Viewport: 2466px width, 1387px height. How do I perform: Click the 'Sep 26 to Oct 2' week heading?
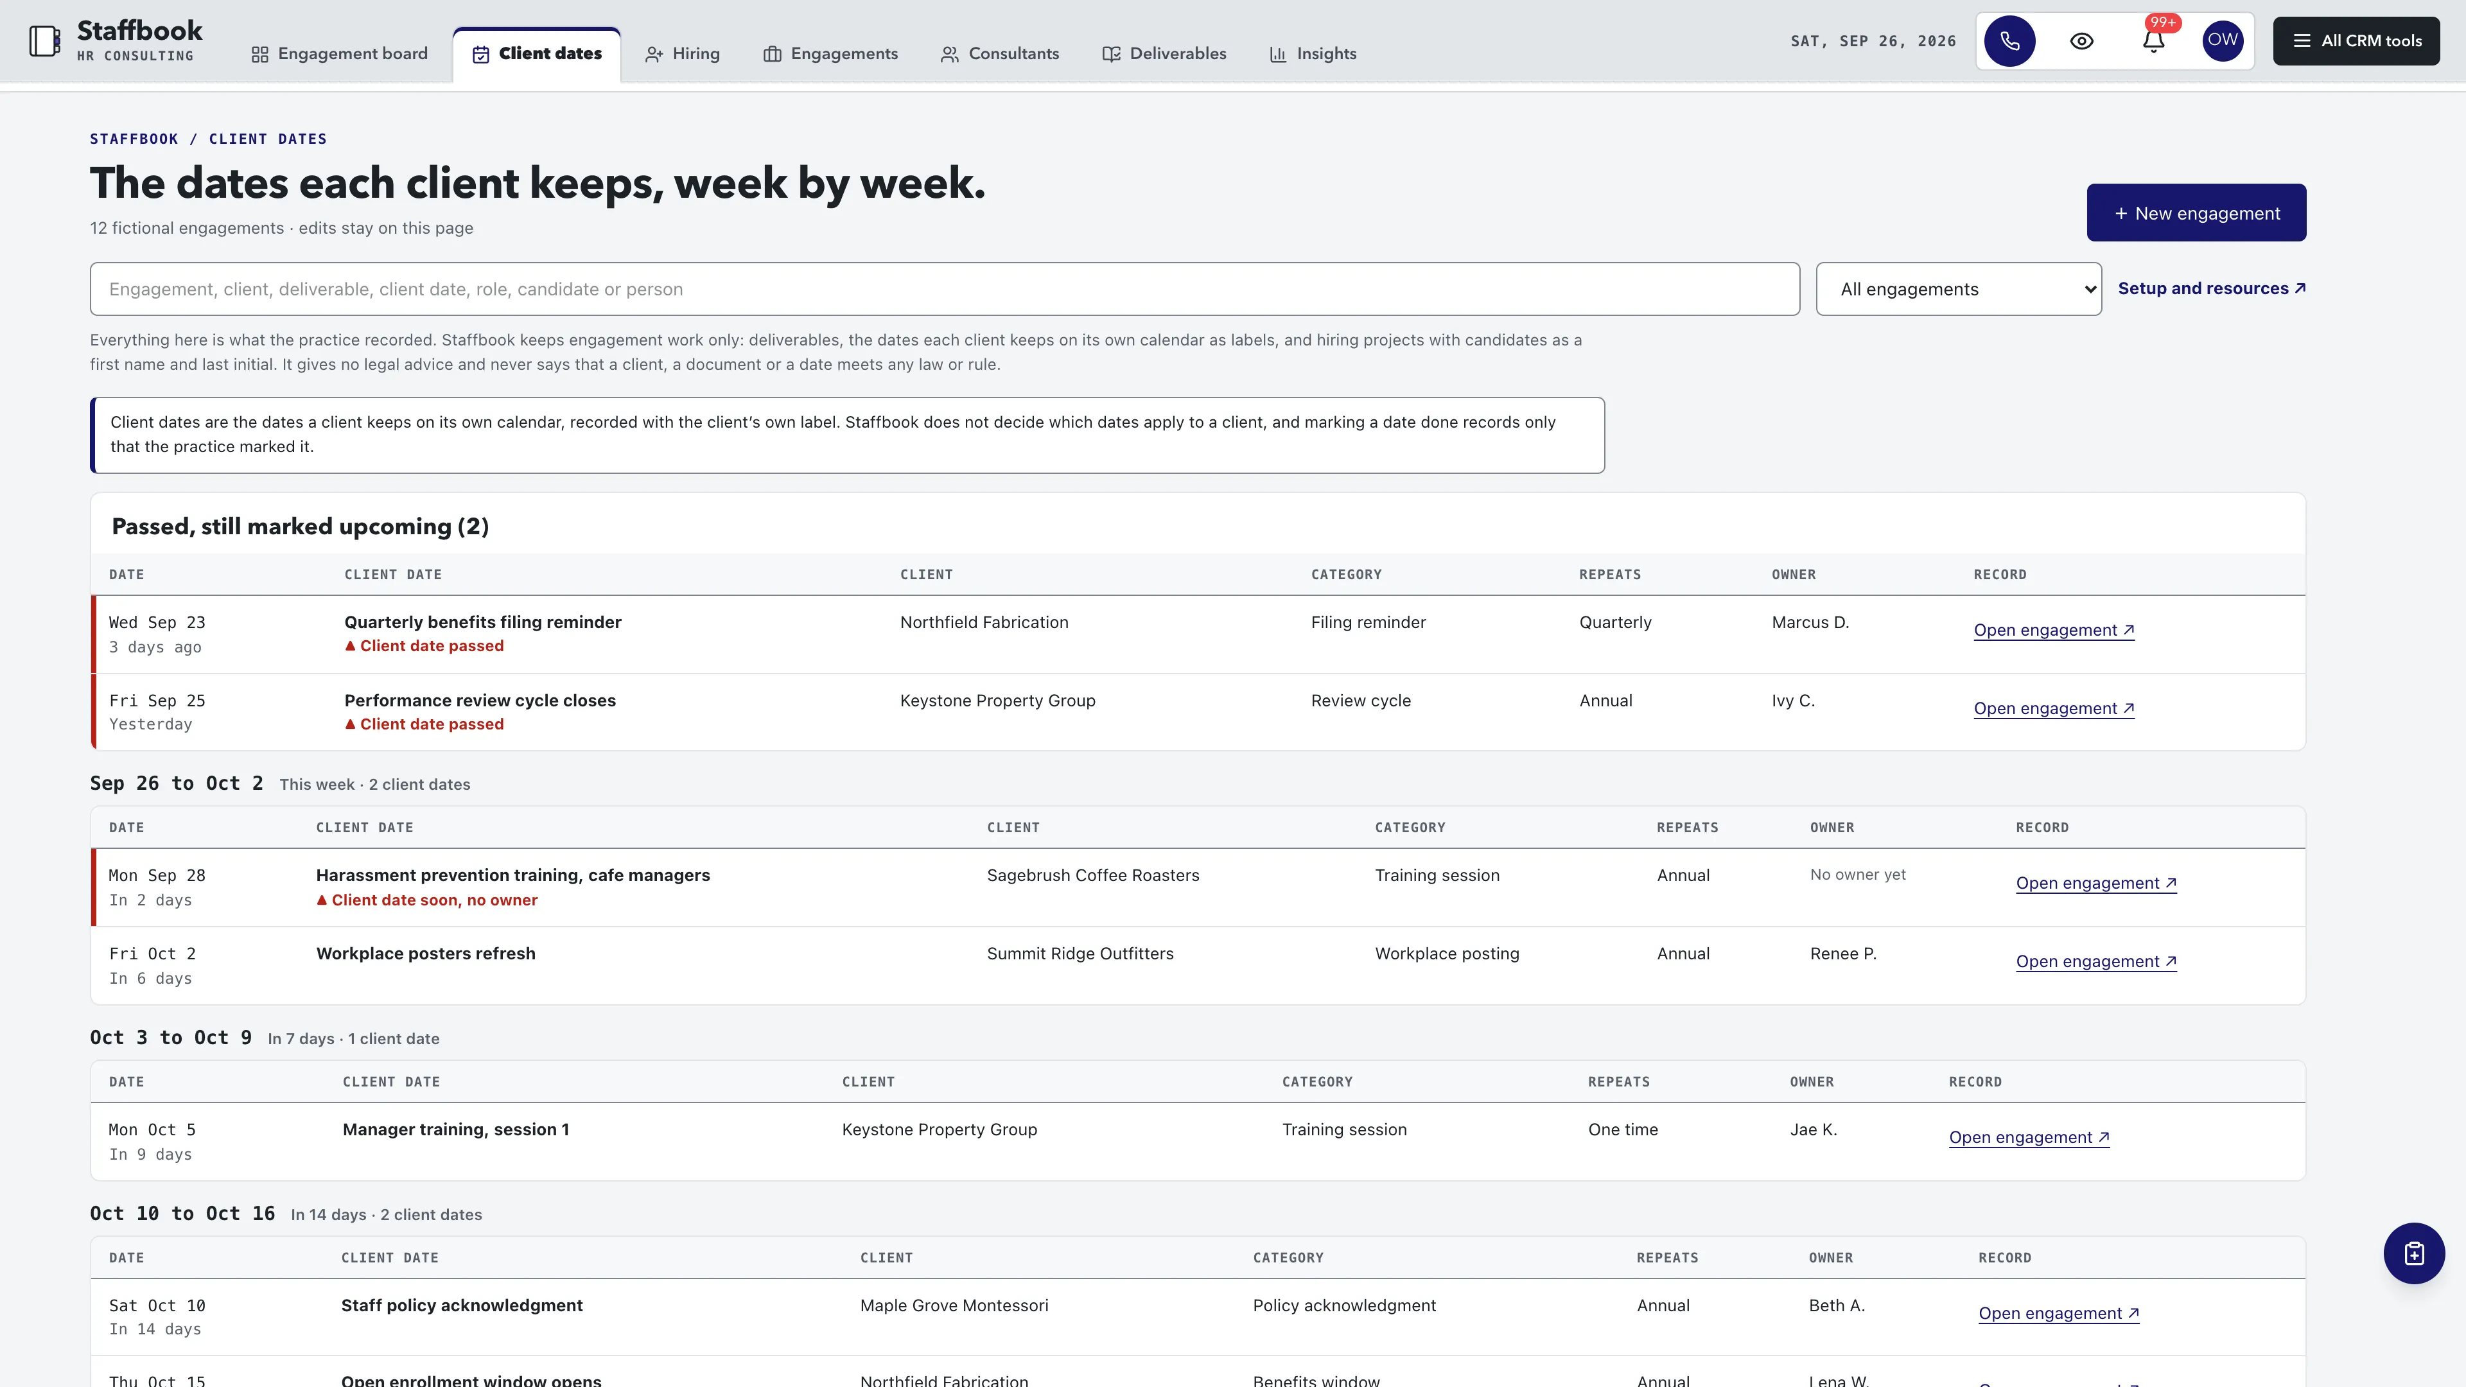click(x=176, y=783)
